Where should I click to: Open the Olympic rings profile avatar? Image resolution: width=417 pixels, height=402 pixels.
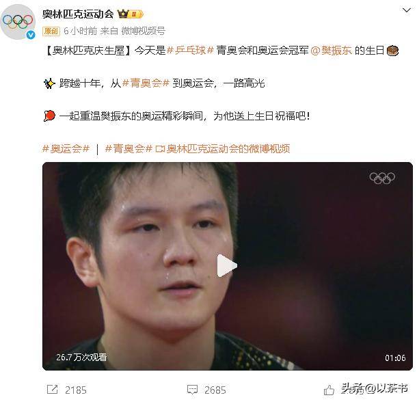[x=18, y=22]
